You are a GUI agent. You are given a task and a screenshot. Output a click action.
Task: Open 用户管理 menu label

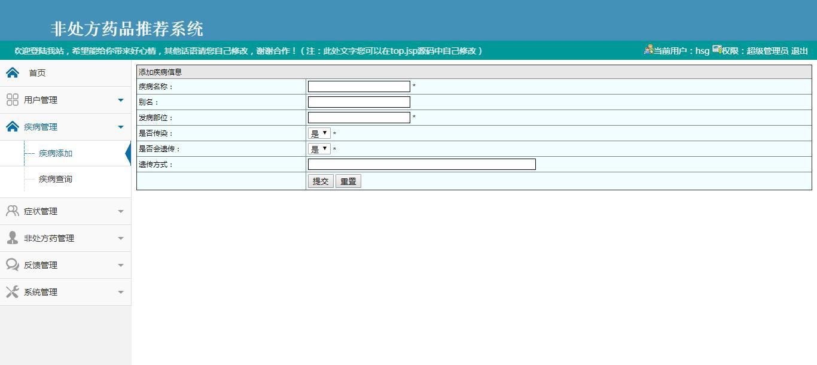[x=41, y=100]
